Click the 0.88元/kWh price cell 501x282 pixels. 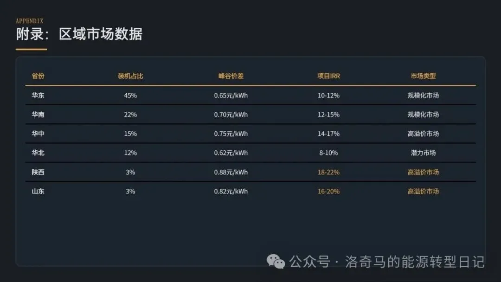coord(231,172)
